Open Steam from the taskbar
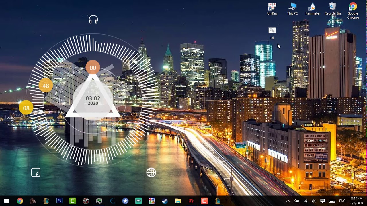Image resolution: width=367 pixels, height=206 pixels. (165, 201)
